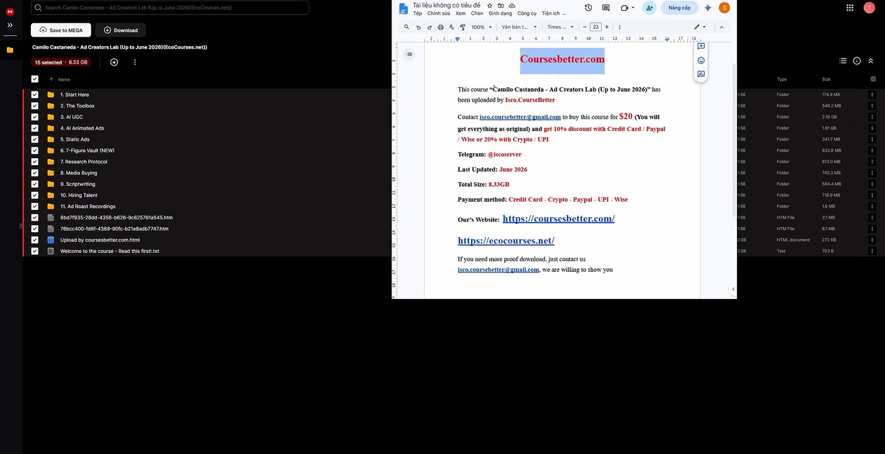Viewport: 885px width, 454px height.
Task: Click the search tool in Docs toolbar
Action: [407, 27]
